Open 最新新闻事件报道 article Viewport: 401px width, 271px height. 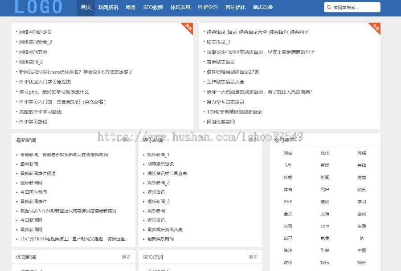pos(38,173)
